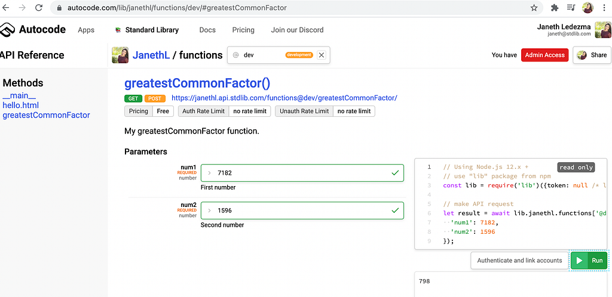Open the Join our Discord link
612x297 pixels.
[x=298, y=30]
